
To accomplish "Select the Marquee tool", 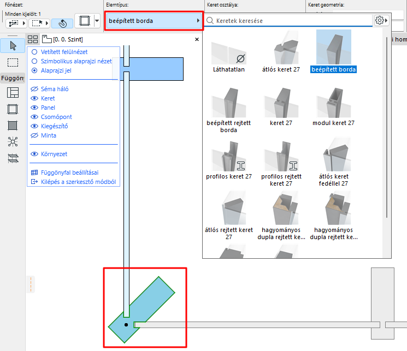I will (13, 63).
